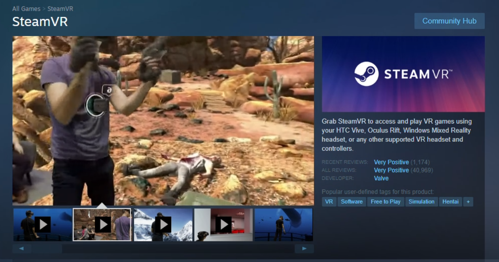The height and width of the screenshot is (262, 499).
Task: Select the Software tag
Action: 352,202
